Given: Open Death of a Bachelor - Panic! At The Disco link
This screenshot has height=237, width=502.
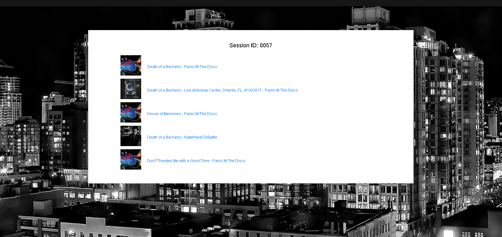Looking at the screenshot, I should click(182, 67).
